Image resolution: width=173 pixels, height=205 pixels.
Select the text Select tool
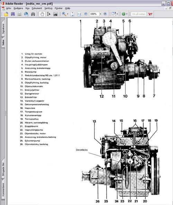coord(48,14)
